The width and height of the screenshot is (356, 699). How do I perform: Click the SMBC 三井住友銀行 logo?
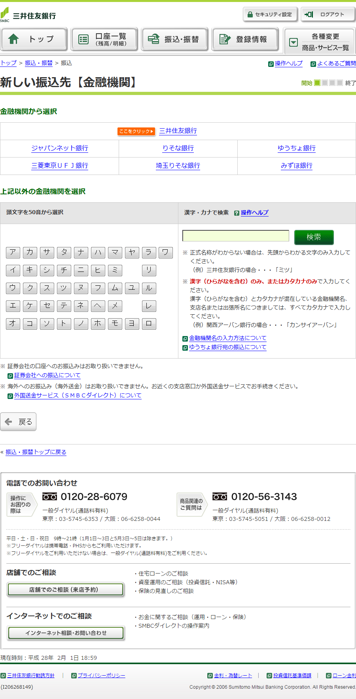tap(28, 15)
